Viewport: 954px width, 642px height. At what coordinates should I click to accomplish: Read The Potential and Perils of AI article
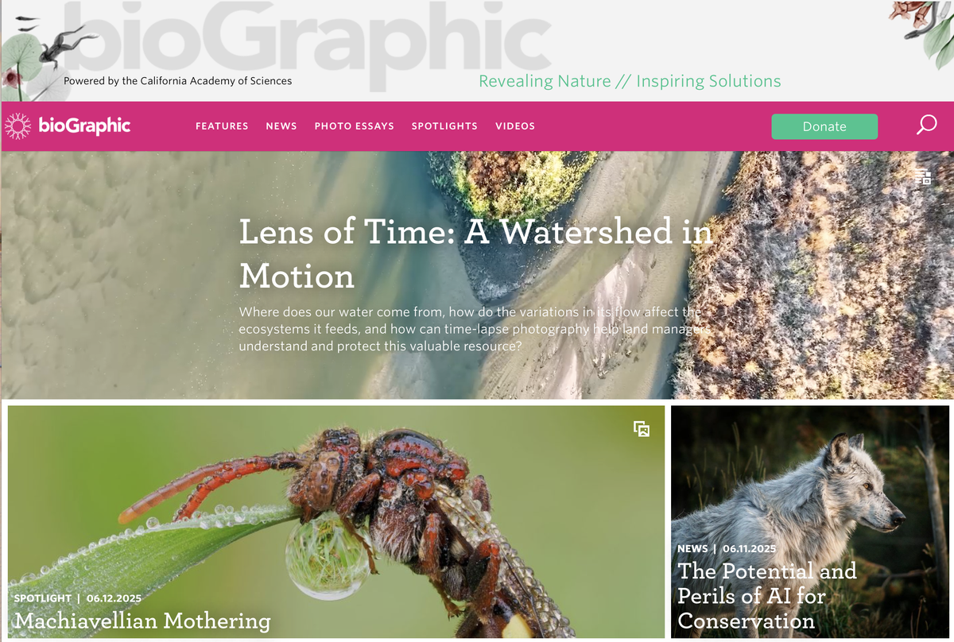pos(767,595)
